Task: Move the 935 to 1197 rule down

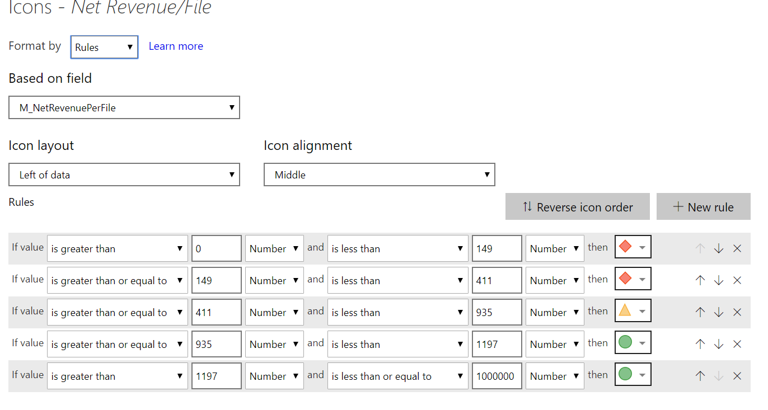Action: coord(719,344)
